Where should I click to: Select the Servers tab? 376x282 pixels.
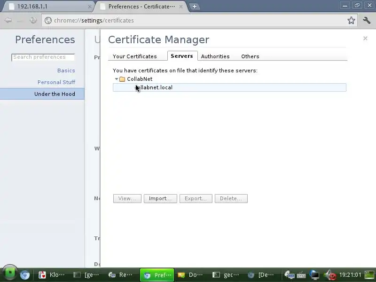182,56
